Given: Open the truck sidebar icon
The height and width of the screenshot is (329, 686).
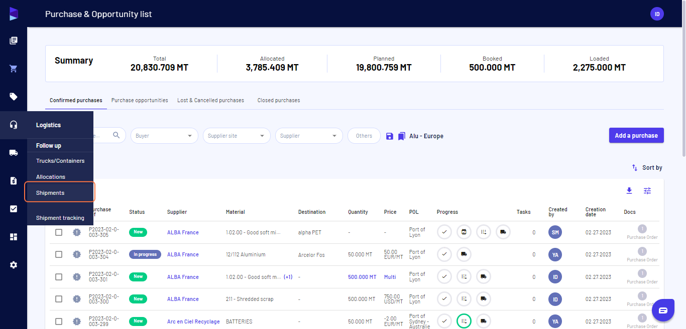Looking at the screenshot, I should [x=14, y=153].
